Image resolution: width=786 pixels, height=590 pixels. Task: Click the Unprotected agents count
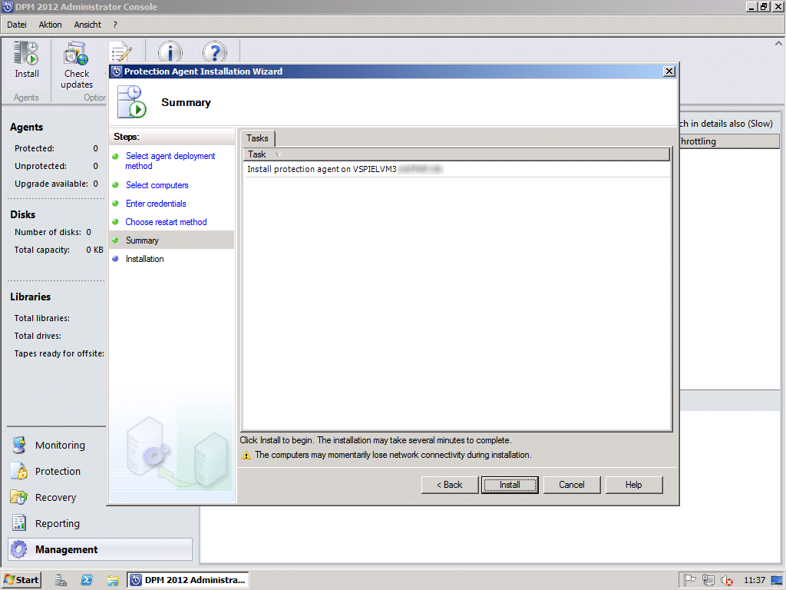[95, 166]
